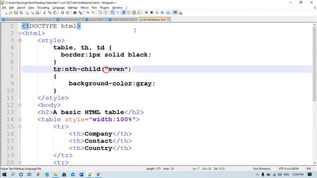Image resolution: width=317 pixels, height=178 pixels.
Task: Click the Copy toolbar icon
Action: [50, 13]
